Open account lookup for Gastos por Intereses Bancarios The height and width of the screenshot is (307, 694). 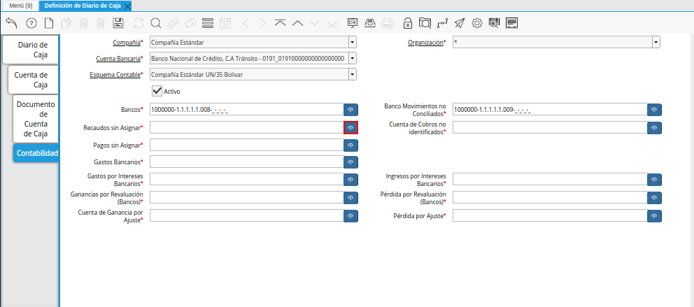pyautogui.click(x=350, y=180)
